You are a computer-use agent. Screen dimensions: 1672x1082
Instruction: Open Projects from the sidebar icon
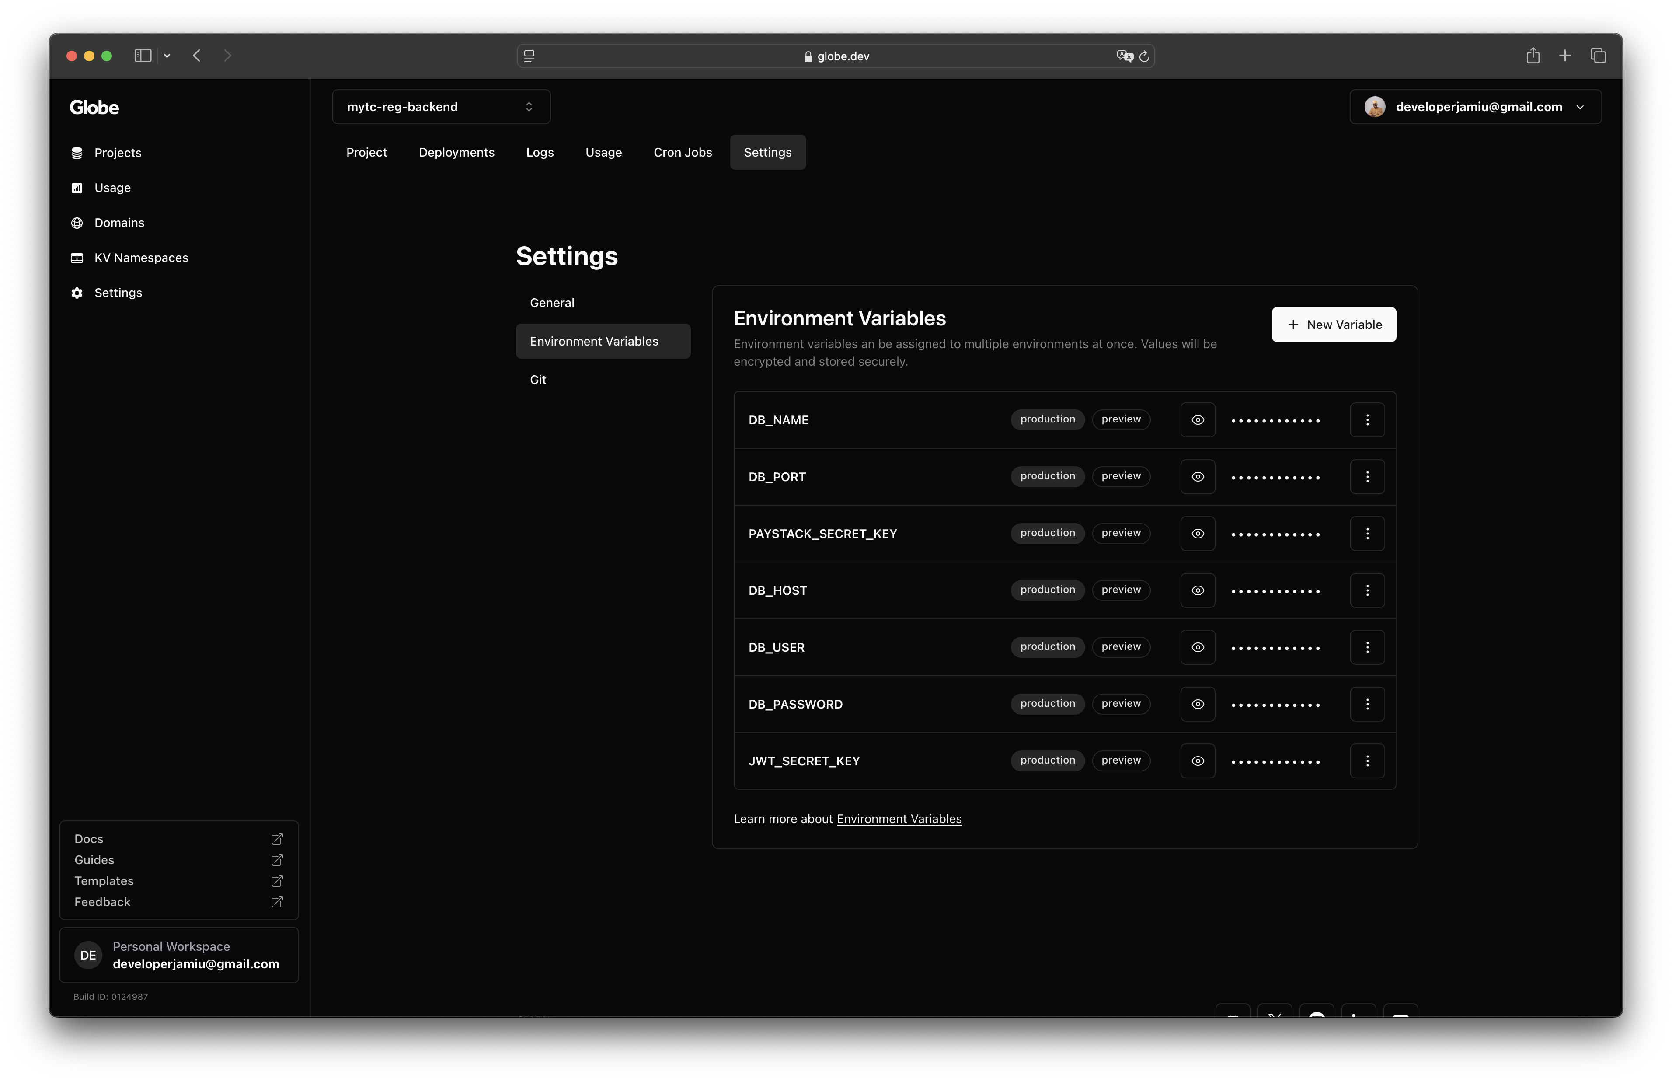tap(77, 153)
